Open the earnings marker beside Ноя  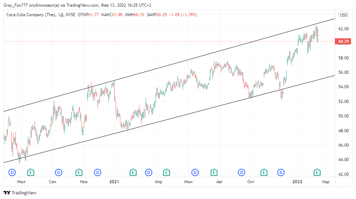(x=79, y=173)
